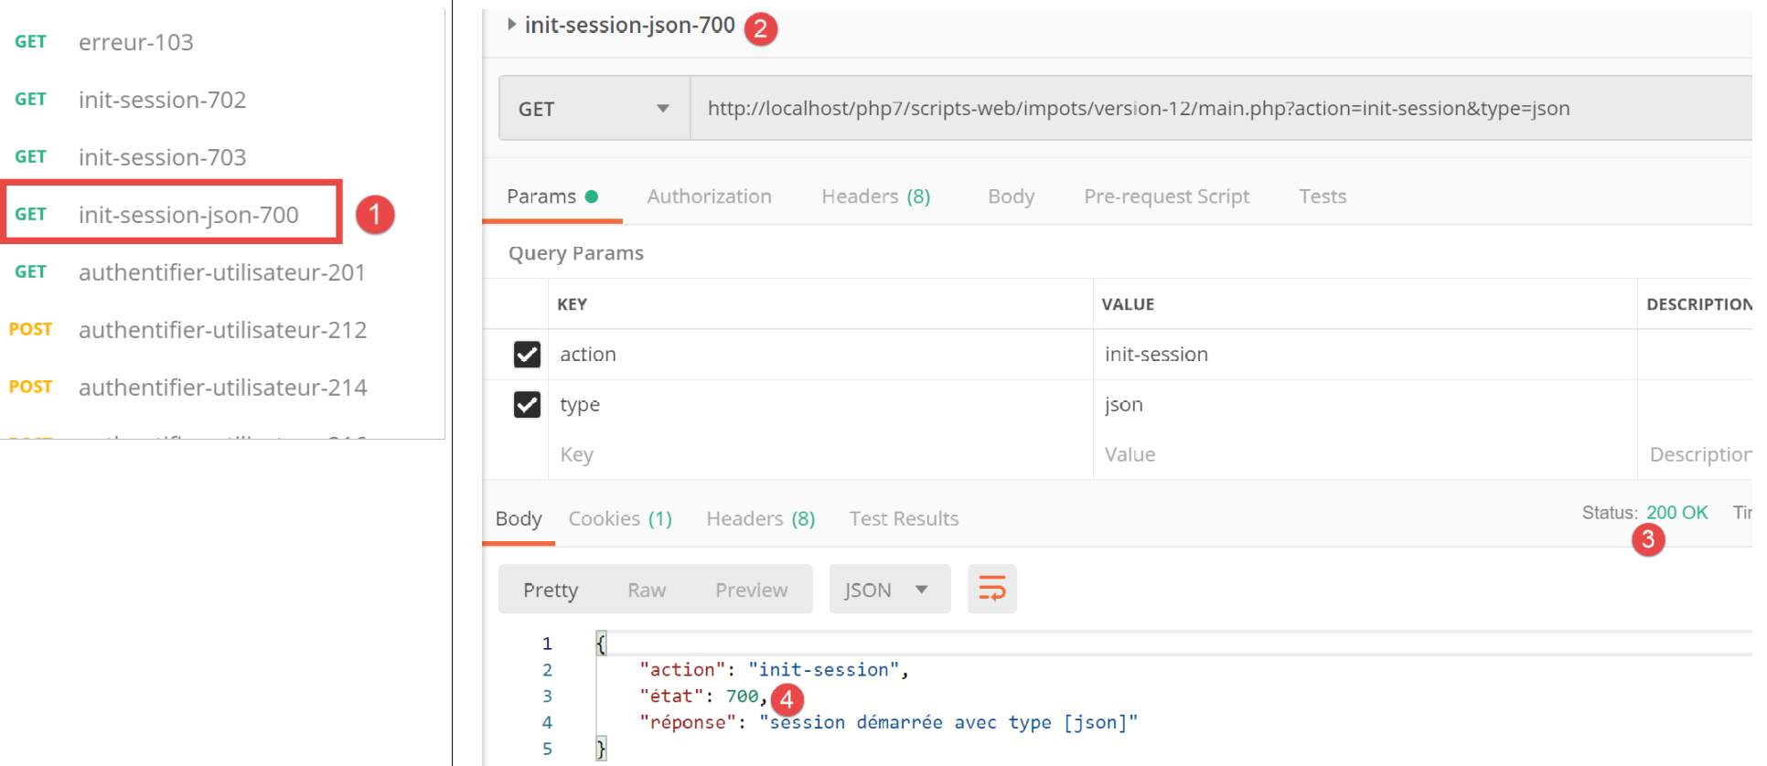Uncheck the action query parameter checkbox

(x=527, y=355)
